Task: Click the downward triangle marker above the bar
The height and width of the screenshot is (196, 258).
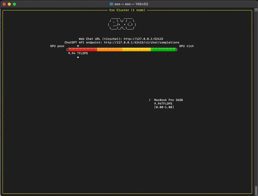Action: (x=78, y=46)
